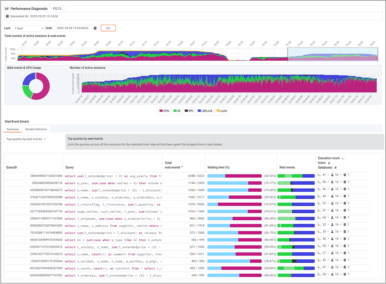Image resolution: width=386 pixels, height=284 pixels.
Task: Click the person icon next to Users header
Action: click(x=329, y=163)
